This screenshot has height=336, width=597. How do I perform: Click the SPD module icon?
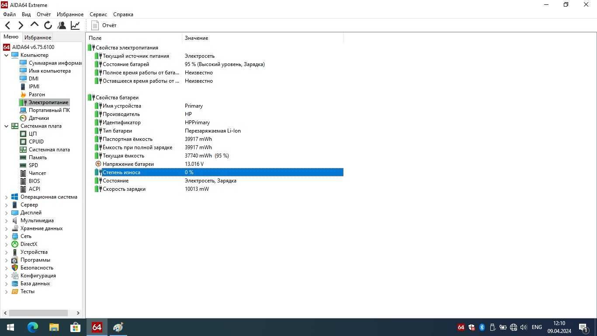(23, 165)
